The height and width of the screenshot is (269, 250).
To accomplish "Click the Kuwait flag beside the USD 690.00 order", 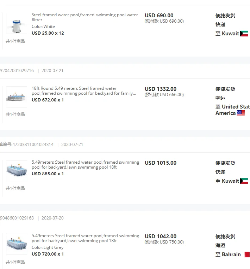I will tap(244, 34).
